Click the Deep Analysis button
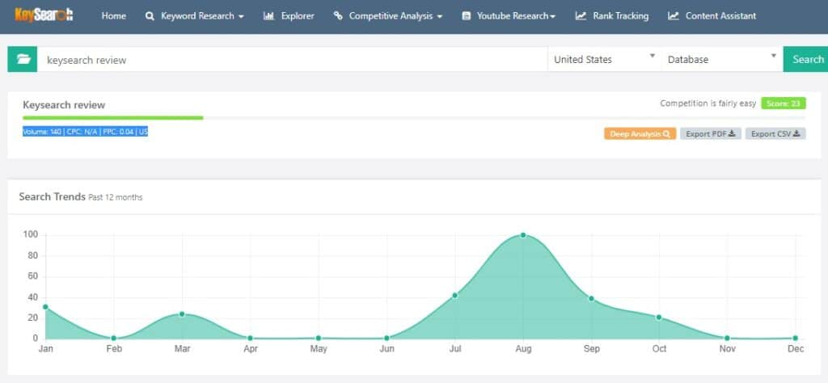The width and height of the screenshot is (828, 383). [x=640, y=134]
